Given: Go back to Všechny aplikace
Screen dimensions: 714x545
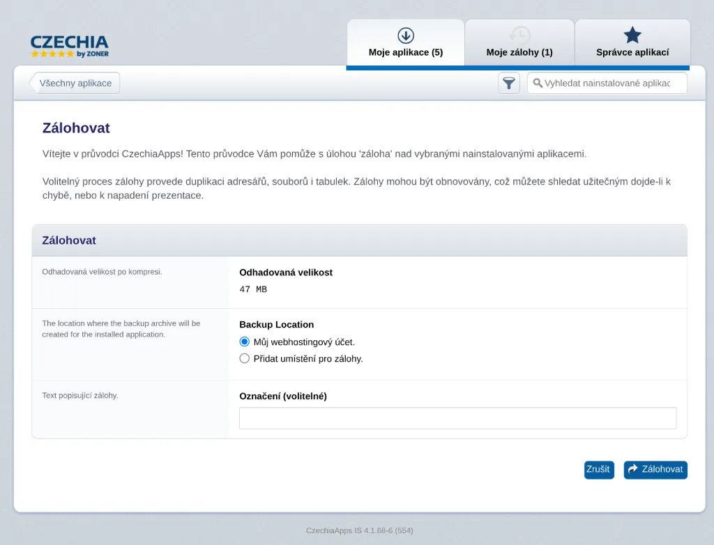Looking at the screenshot, I should click(75, 84).
